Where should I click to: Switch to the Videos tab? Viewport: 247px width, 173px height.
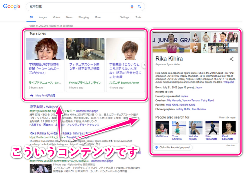[x=56, y=17]
